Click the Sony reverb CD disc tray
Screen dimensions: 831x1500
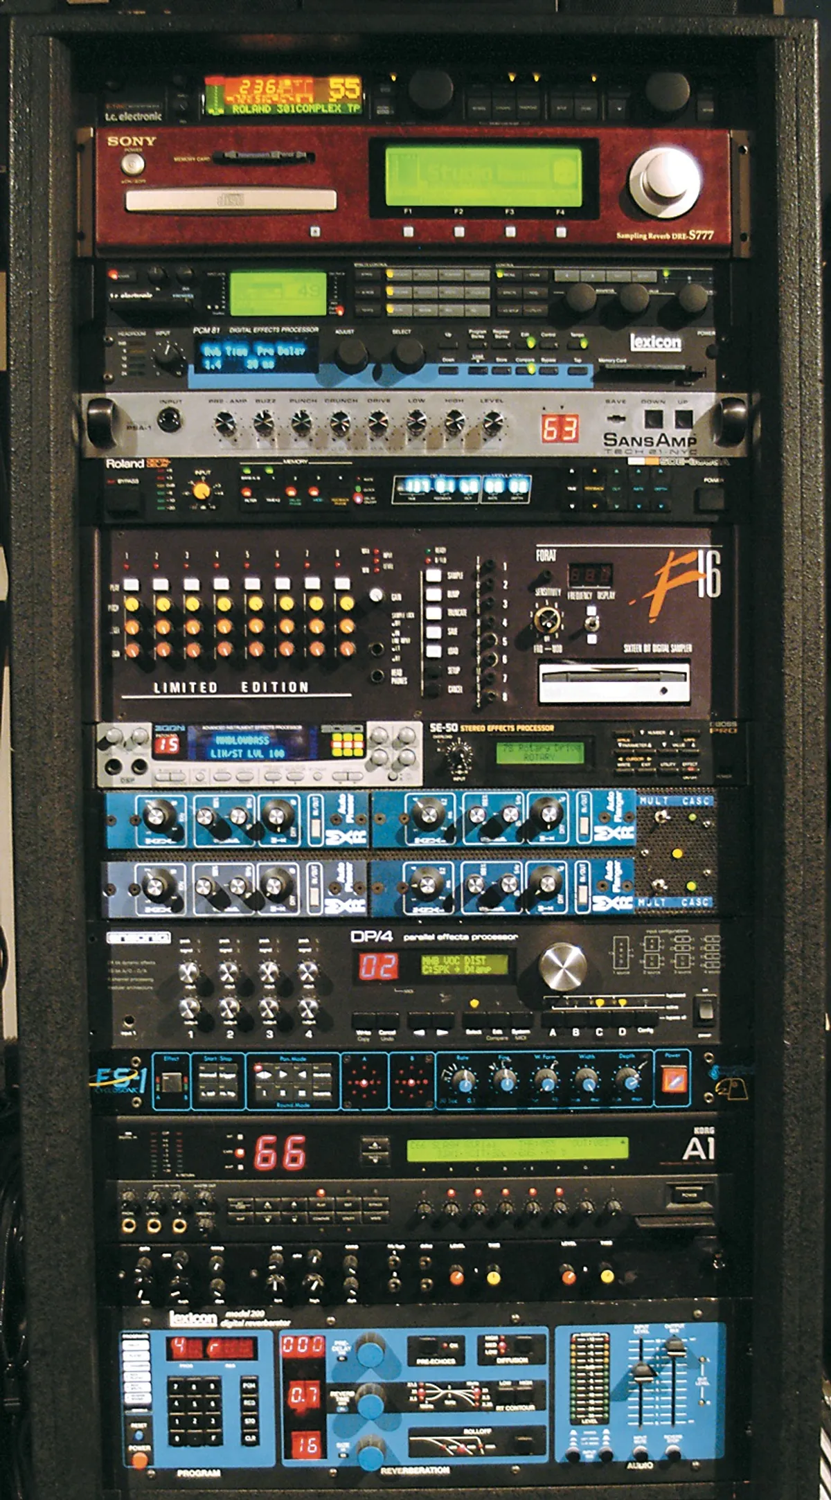click(230, 201)
